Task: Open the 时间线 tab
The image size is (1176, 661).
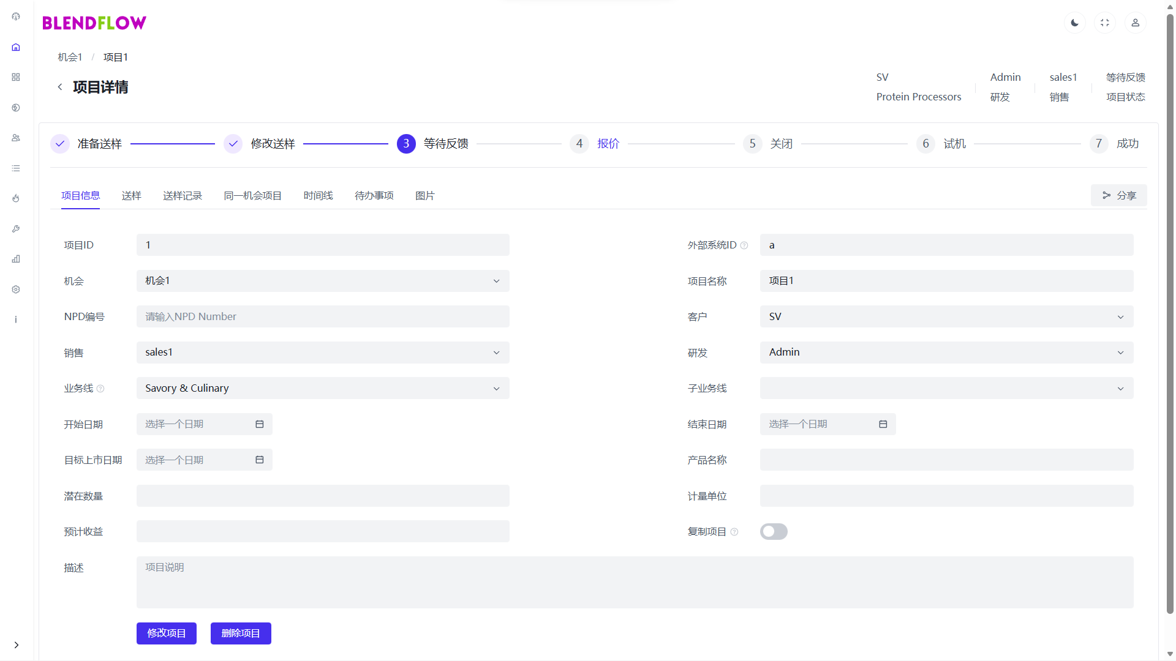Action: (x=318, y=196)
